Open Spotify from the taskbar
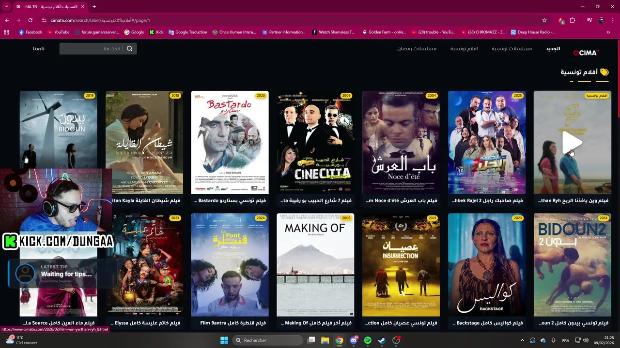Image resolution: width=620 pixels, height=348 pixels. click(368, 340)
